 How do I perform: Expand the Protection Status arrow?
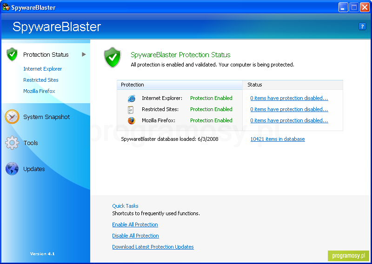(84, 54)
